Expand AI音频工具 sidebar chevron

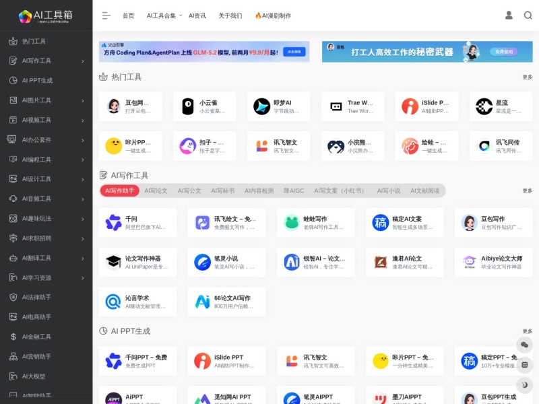(83, 199)
